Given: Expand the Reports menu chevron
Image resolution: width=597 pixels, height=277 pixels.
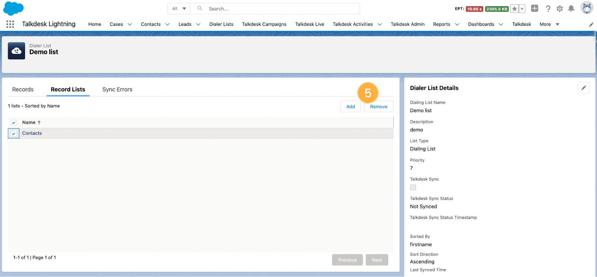Looking at the screenshot, I should (x=457, y=25).
